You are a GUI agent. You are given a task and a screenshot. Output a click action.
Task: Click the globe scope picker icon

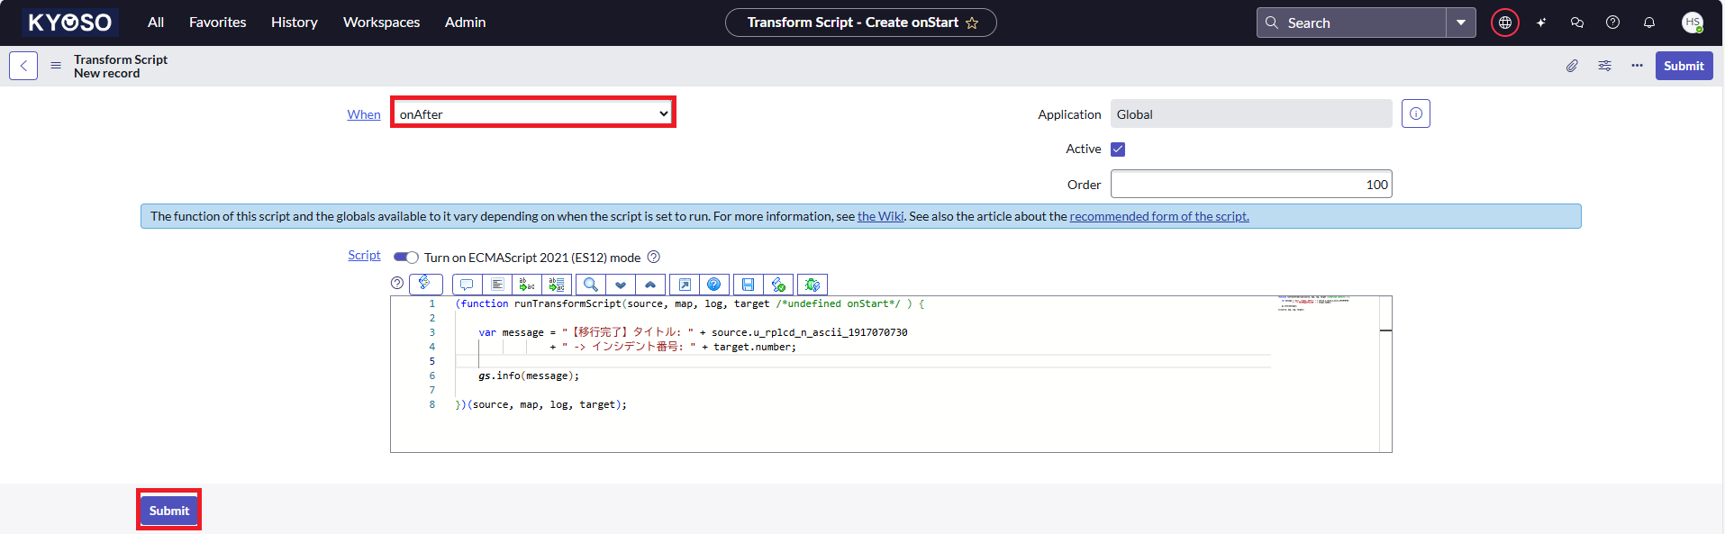(1504, 23)
